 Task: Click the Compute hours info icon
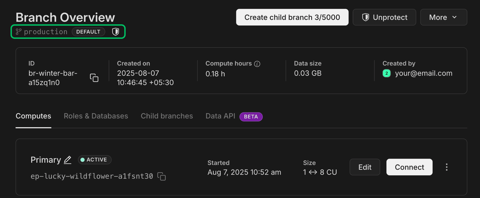(257, 64)
